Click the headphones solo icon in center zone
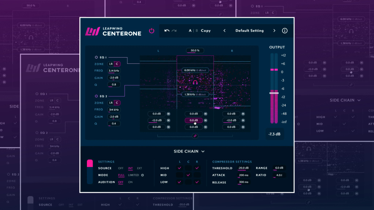 tap(195, 82)
